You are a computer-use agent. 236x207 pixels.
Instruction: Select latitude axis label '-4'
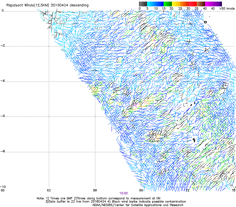[3, 81]
